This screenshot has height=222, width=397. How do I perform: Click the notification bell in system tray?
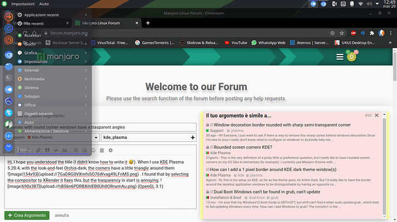[x=352, y=4]
